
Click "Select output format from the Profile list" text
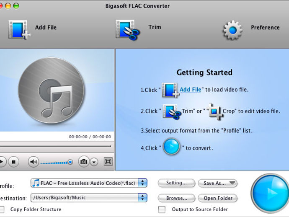click(197, 131)
